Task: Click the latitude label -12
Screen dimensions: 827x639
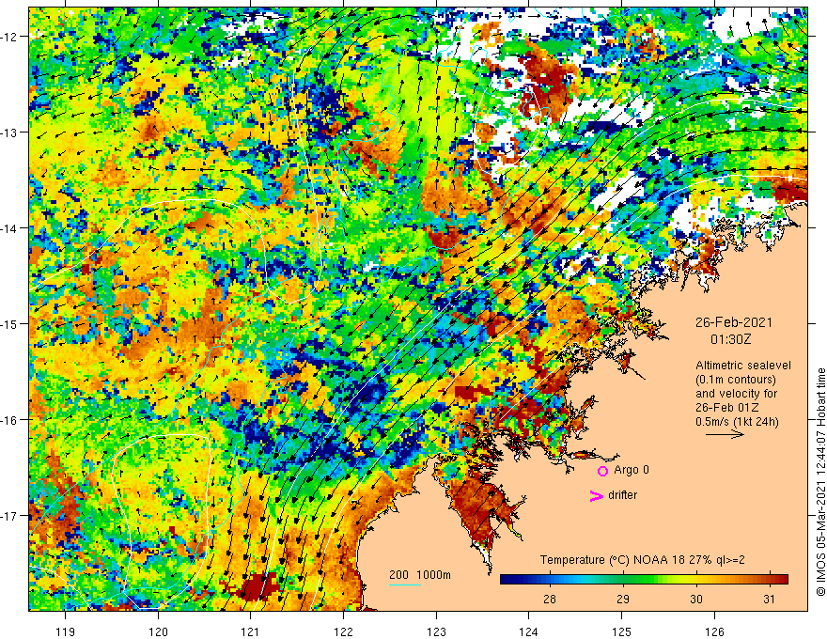Action: 8,37
